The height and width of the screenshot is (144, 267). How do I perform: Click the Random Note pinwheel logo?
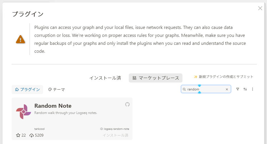(x=24, y=112)
